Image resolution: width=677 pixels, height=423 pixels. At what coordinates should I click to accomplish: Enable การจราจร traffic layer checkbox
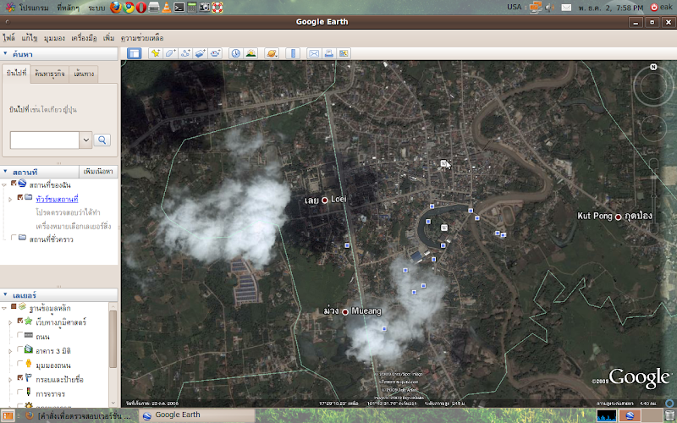[19, 392]
